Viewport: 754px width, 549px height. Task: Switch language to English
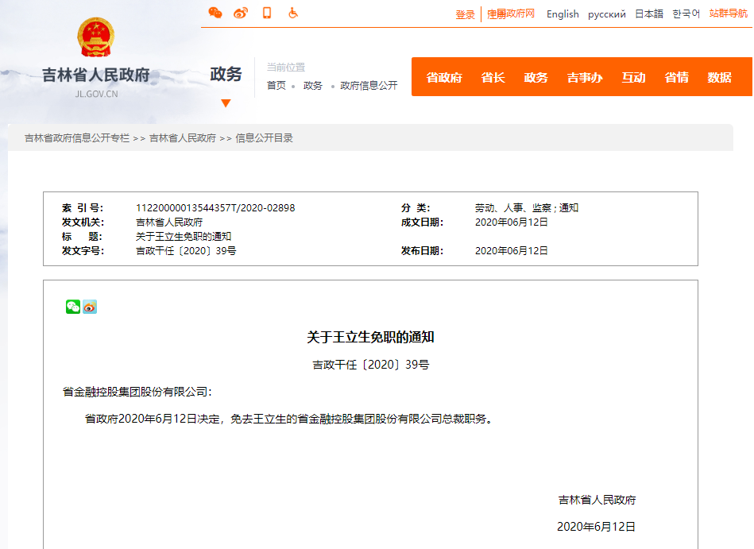[563, 14]
